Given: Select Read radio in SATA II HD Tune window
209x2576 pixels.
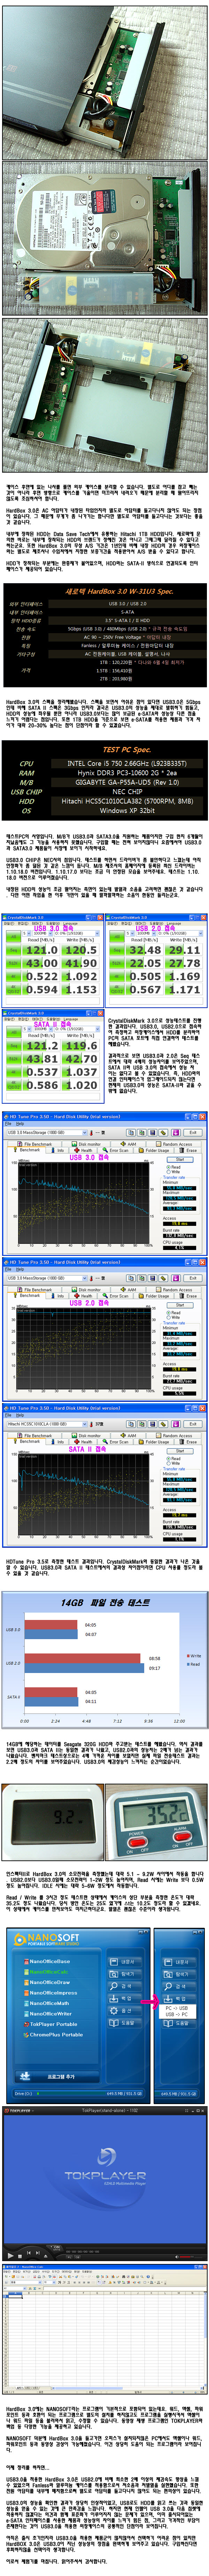Looking at the screenshot, I should 174,1459.
